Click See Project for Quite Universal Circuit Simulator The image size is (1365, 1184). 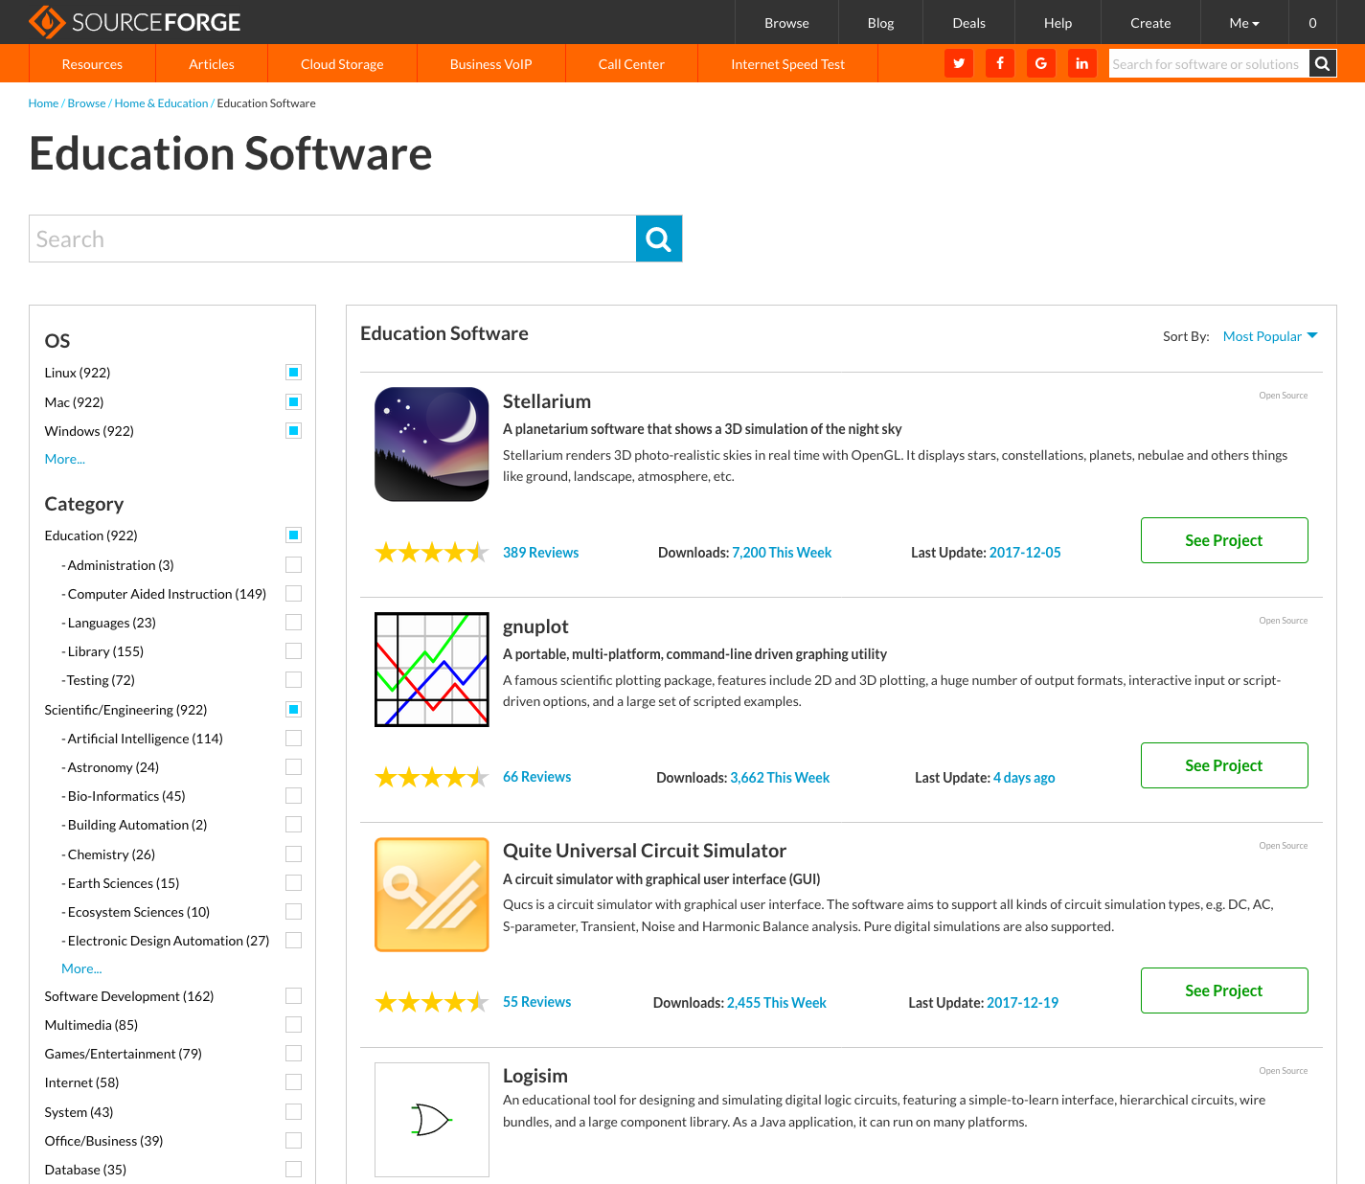[x=1224, y=990]
